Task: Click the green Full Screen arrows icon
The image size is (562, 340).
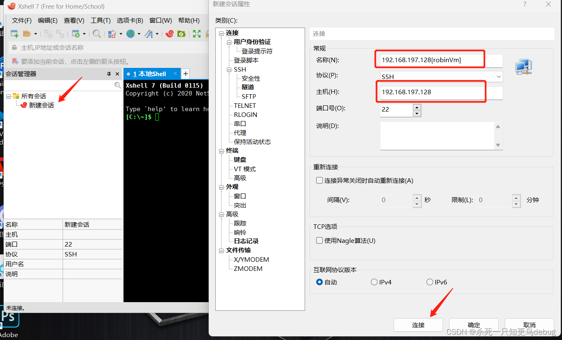Action: 196,34
